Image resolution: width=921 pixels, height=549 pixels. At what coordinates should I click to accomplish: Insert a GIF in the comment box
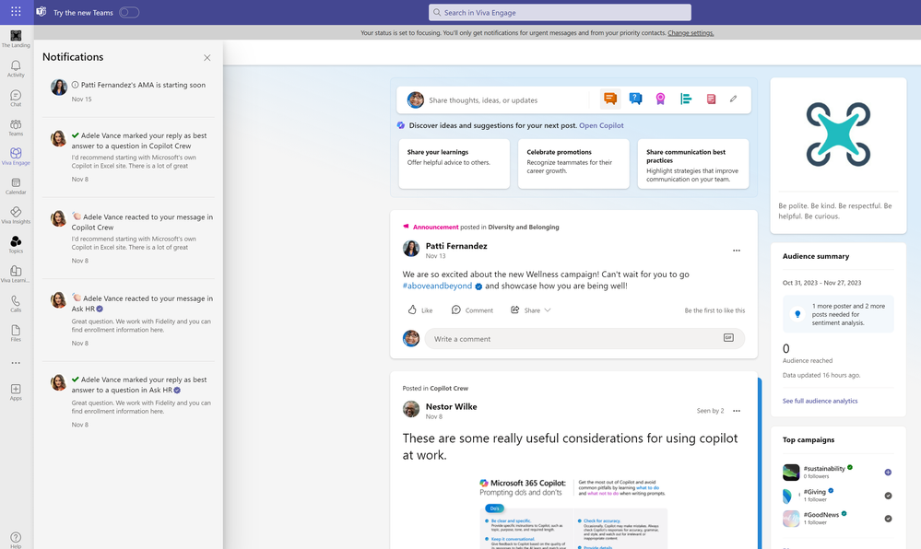(728, 338)
